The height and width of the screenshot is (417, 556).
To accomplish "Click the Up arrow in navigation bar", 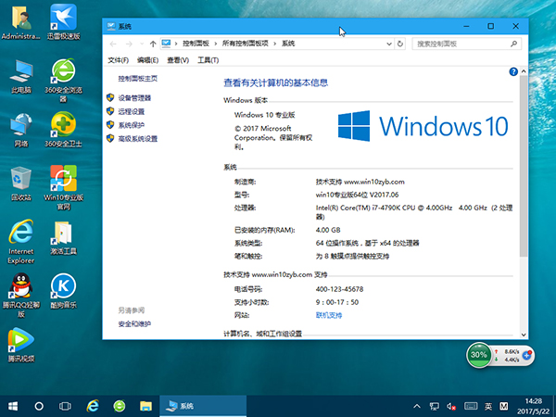I will 152,44.
